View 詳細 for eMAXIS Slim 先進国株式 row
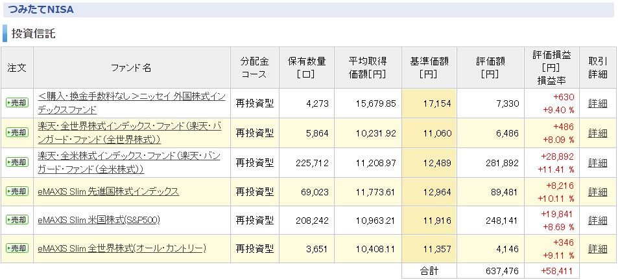 click(x=597, y=192)
